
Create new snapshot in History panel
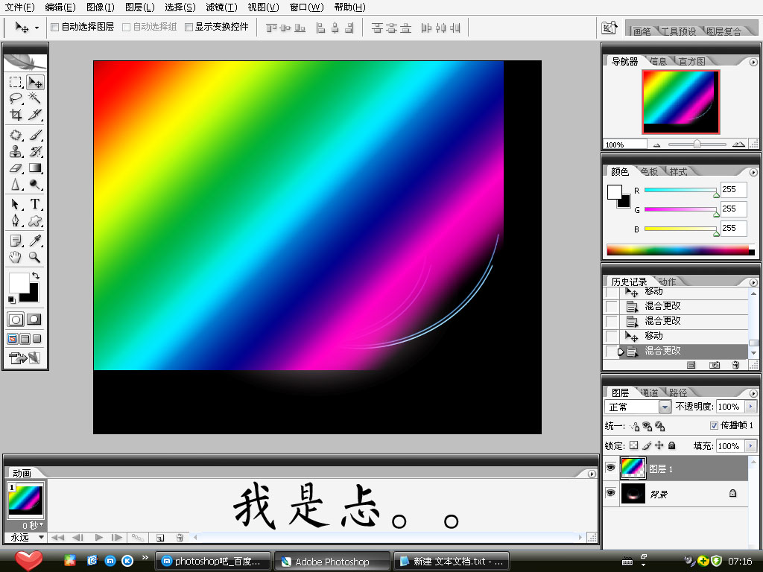click(x=715, y=365)
